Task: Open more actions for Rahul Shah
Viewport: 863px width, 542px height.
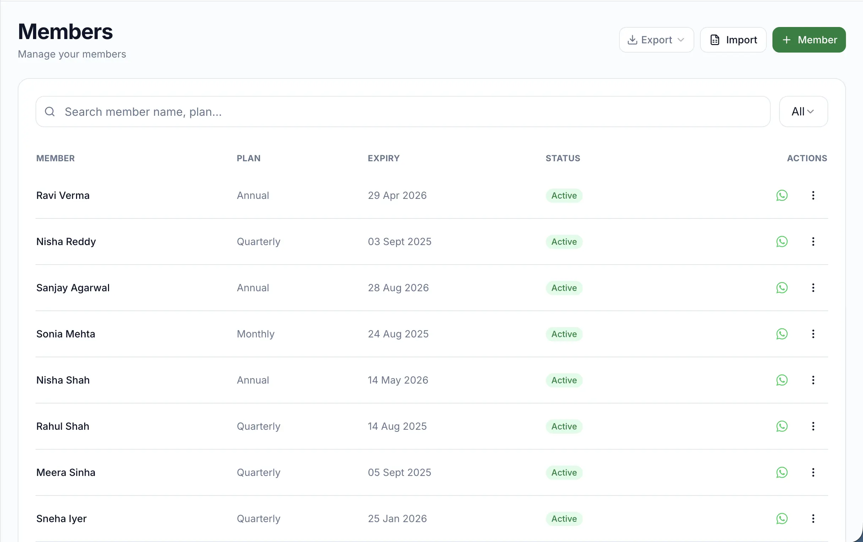Action: tap(813, 426)
